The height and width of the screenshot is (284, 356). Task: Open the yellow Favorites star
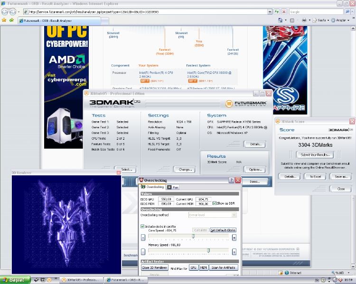tap(4, 20)
